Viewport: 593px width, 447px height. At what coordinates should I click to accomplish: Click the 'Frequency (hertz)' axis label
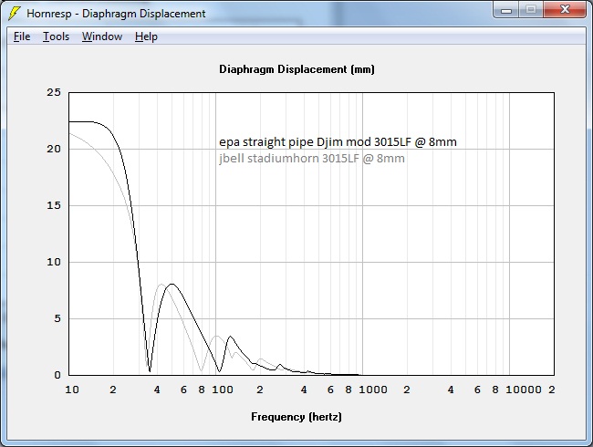point(296,417)
